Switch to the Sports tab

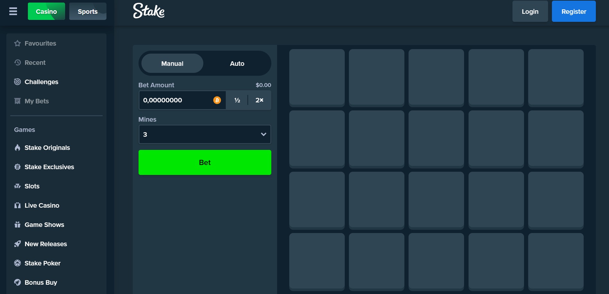click(88, 12)
